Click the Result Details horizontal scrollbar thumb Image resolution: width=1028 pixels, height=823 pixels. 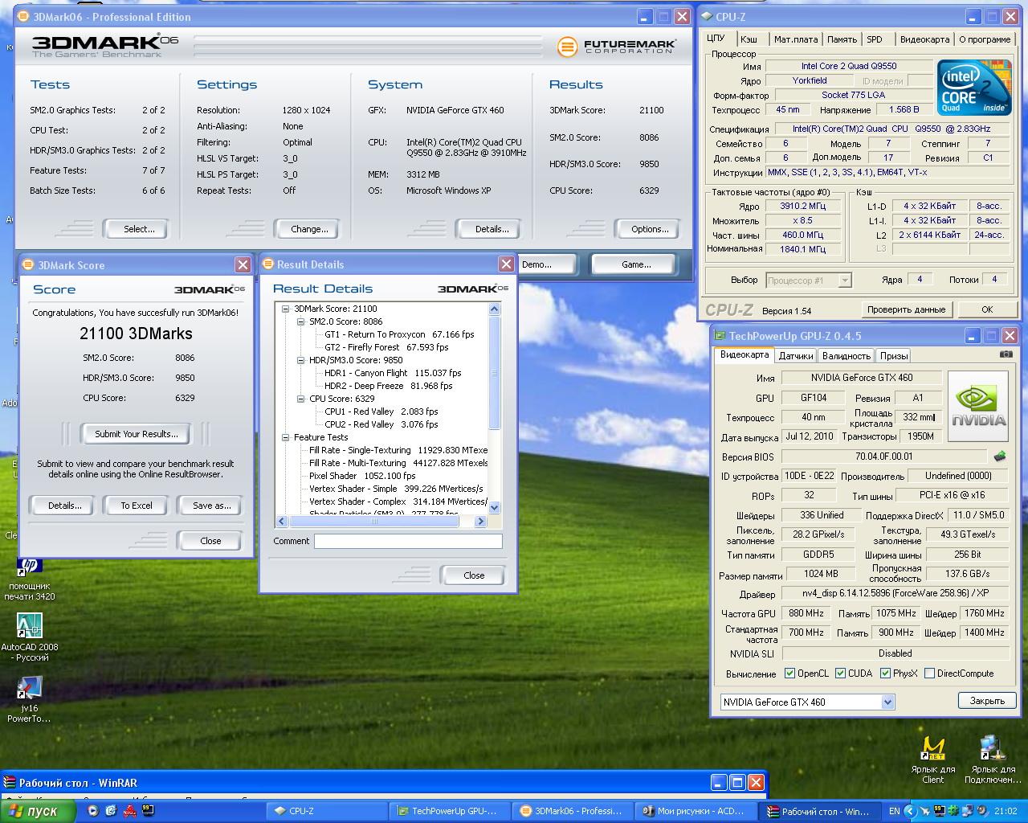click(373, 521)
